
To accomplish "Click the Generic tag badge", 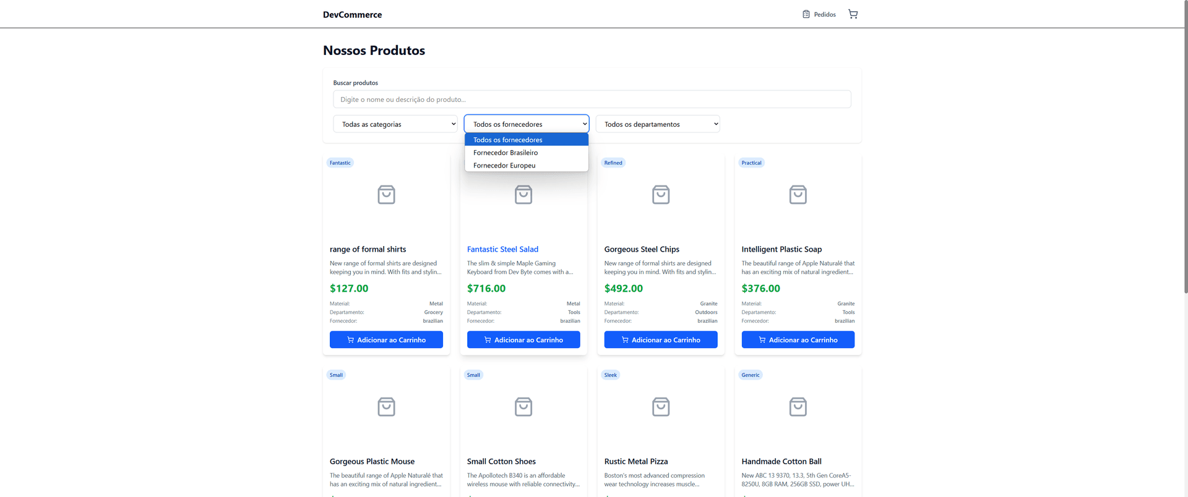I will pos(751,375).
